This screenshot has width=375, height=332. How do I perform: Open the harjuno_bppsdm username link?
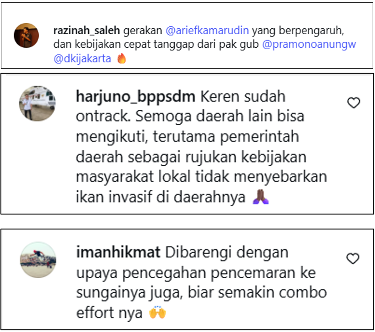tap(136, 97)
